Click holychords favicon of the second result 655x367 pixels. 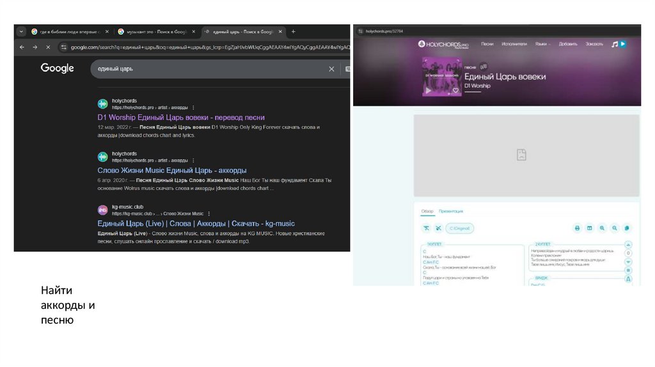tap(103, 157)
